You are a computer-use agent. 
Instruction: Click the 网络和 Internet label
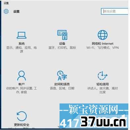coord(103,44)
